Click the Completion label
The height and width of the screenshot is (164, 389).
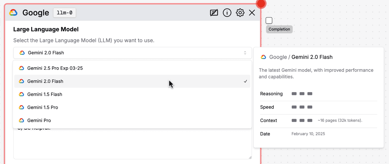pos(279,29)
